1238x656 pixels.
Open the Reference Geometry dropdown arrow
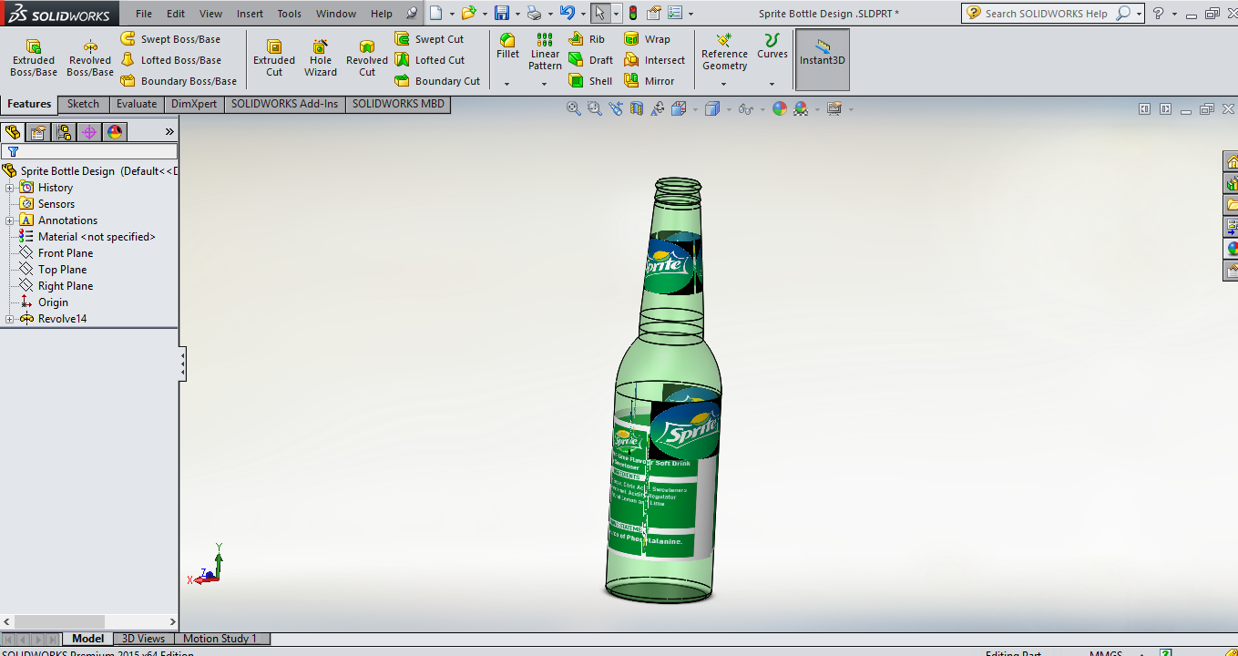(724, 84)
